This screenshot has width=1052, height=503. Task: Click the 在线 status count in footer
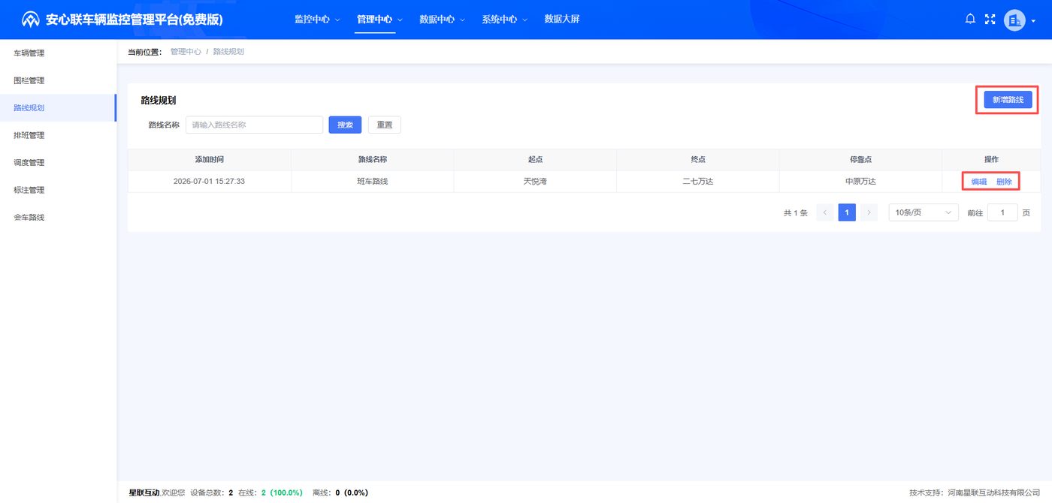click(x=271, y=492)
